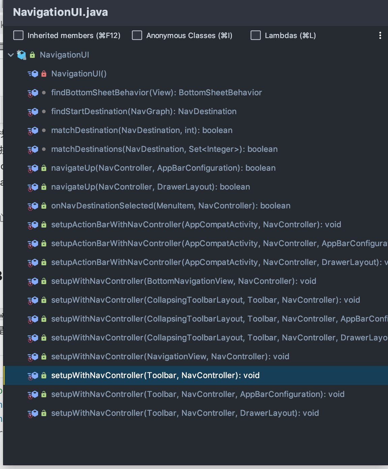The image size is (388, 469).
Task: Select findBottomSheetBehavior(View) method
Action: (x=196, y=93)
